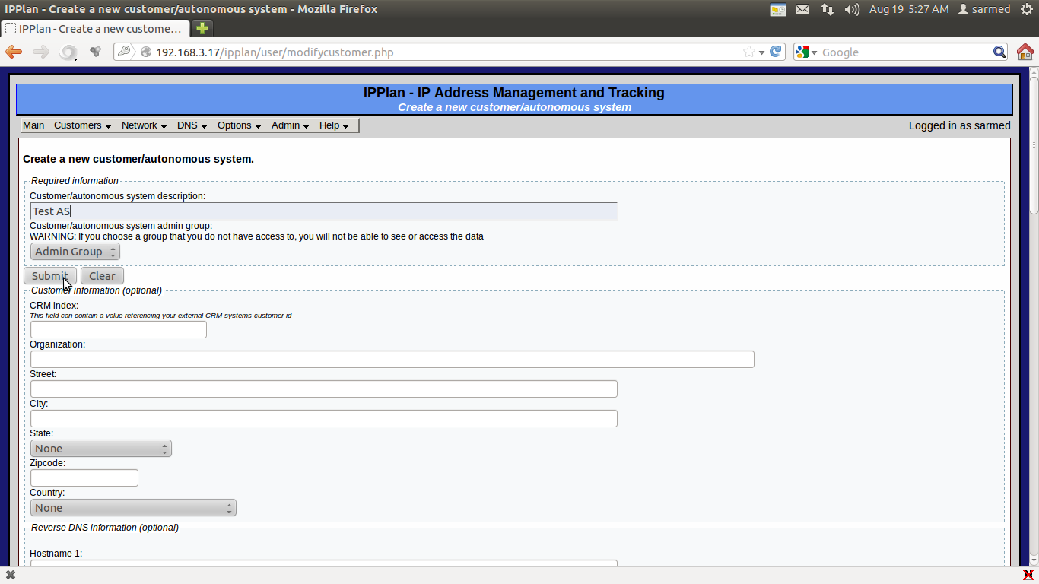Expand the State dropdown set to None

[100, 448]
